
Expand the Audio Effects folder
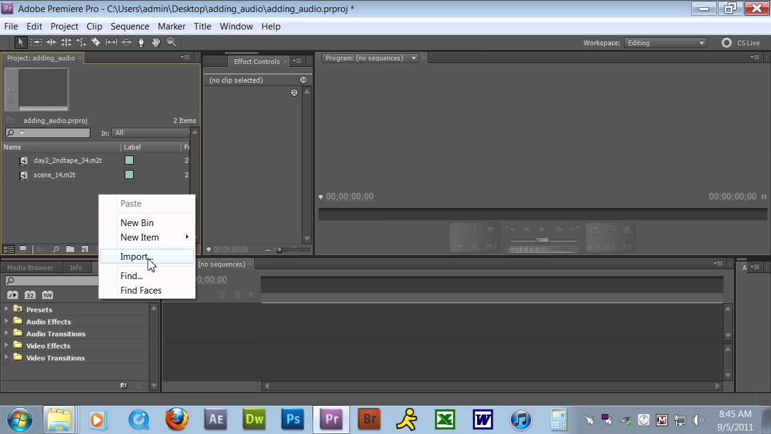point(7,321)
